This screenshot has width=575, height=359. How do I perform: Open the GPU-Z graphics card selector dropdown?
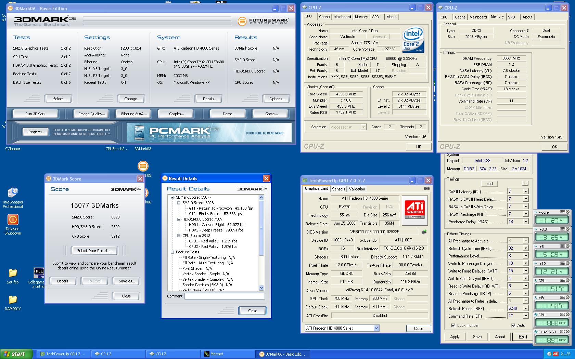click(x=376, y=328)
